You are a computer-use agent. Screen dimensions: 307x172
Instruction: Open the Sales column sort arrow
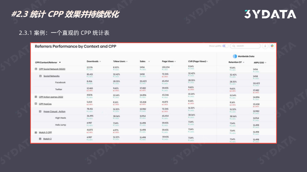click(x=149, y=61)
